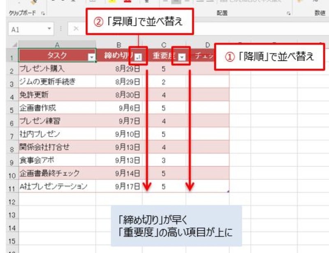Select the cell containing プレゼント購入
Screen dimensions: 329x253
(x=57, y=69)
